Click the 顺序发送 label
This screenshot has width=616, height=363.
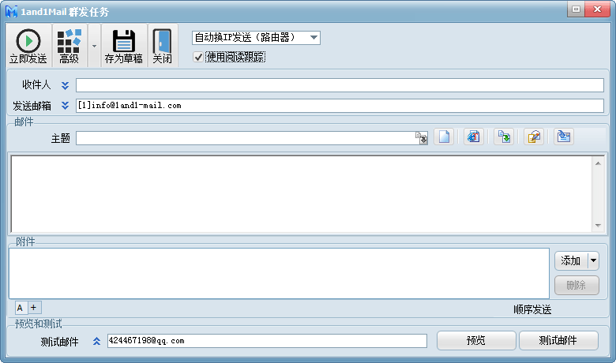(x=532, y=309)
